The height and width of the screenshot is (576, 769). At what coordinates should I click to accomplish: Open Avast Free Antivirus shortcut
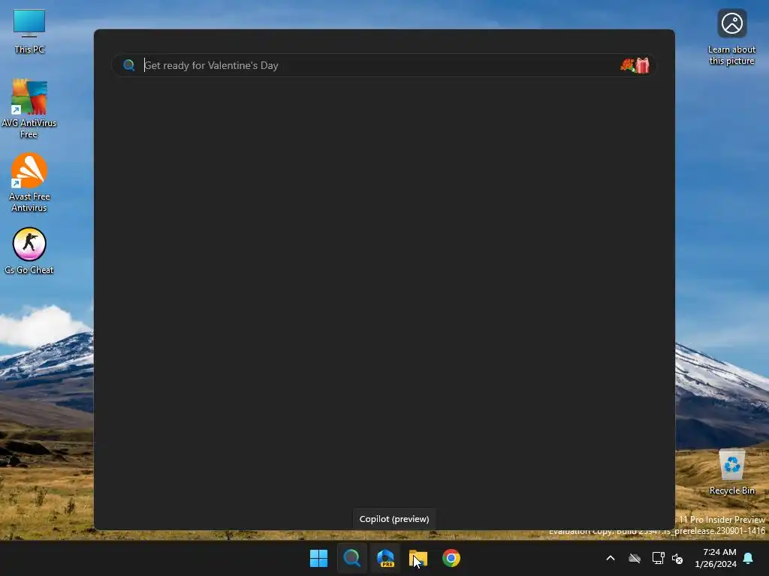click(x=29, y=182)
